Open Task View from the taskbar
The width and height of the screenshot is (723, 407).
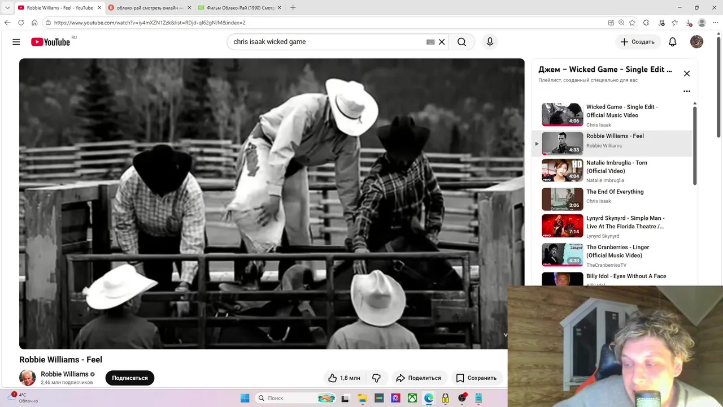tap(345, 398)
